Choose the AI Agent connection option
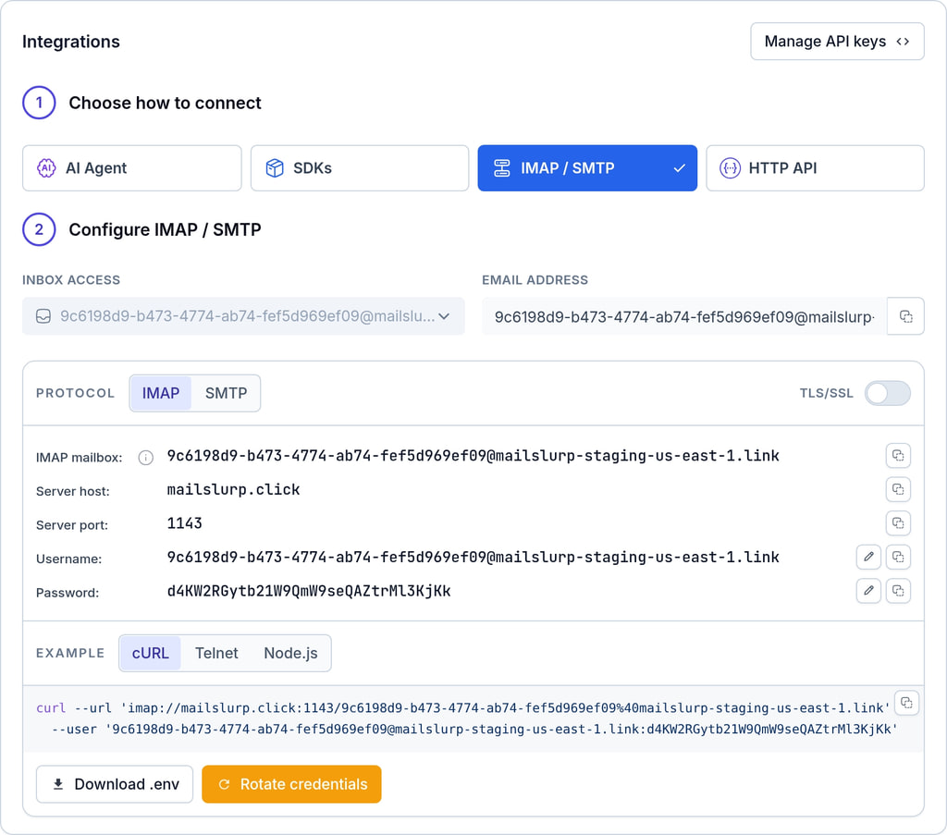The width and height of the screenshot is (947, 835). point(131,168)
